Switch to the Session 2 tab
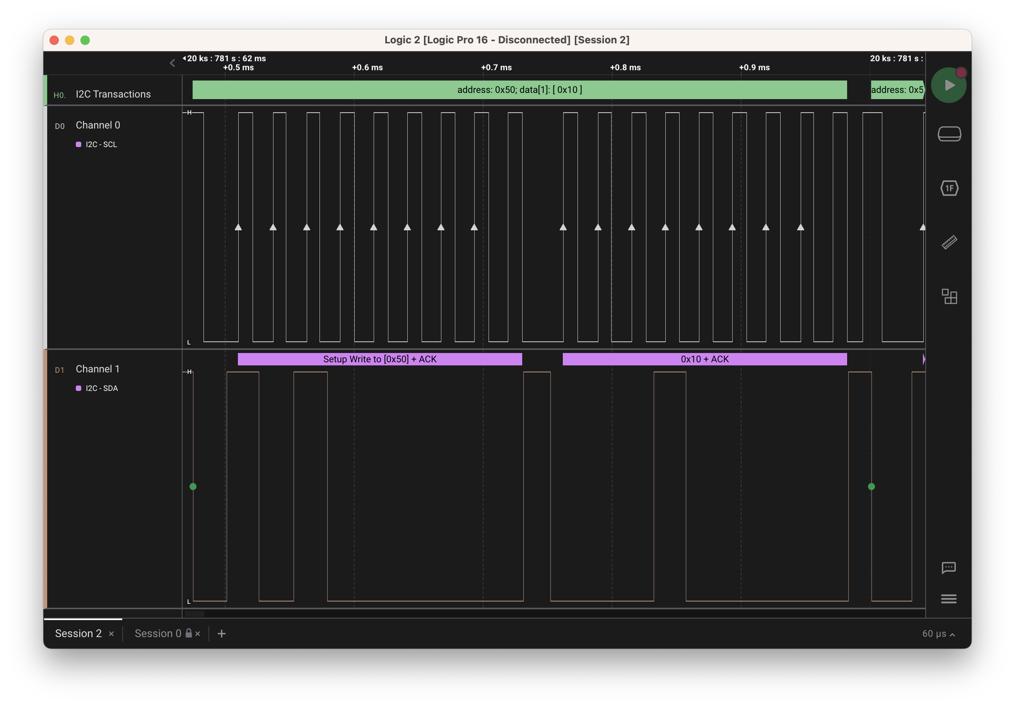The width and height of the screenshot is (1015, 706). click(x=78, y=634)
